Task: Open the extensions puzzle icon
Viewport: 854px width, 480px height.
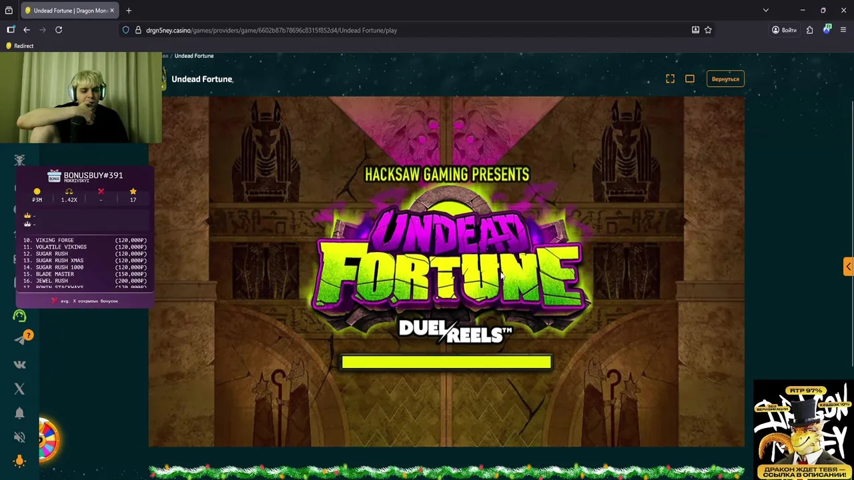Action: click(809, 30)
